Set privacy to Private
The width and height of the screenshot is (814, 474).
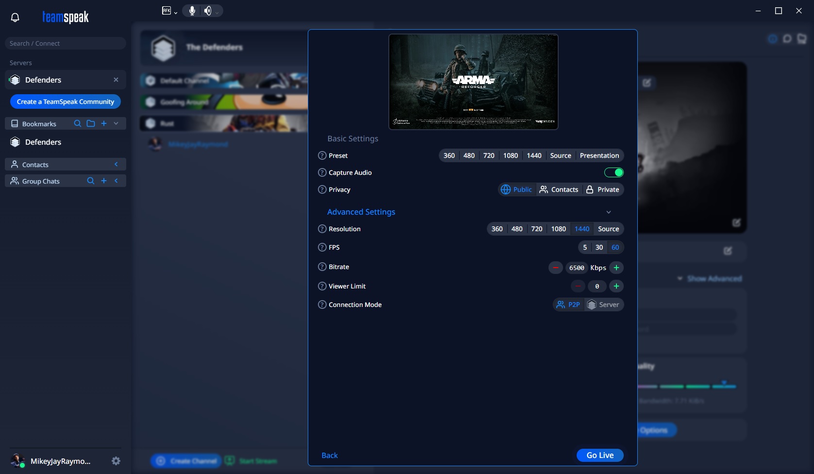coord(603,189)
